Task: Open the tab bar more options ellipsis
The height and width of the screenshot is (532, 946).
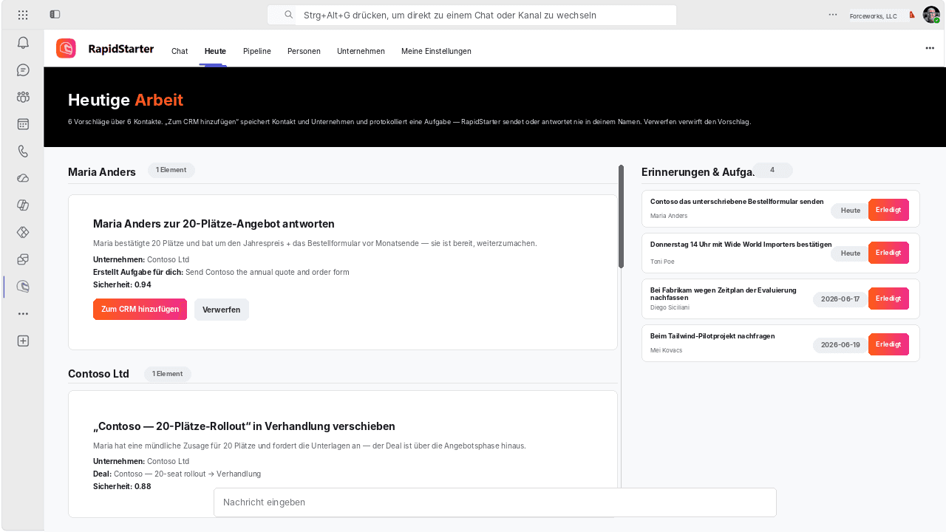Action: pyautogui.click(x=930, y=48)
